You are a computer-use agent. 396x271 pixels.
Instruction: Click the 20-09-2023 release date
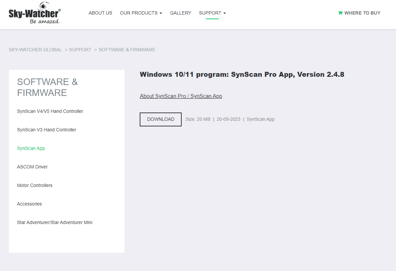[228, 119]
